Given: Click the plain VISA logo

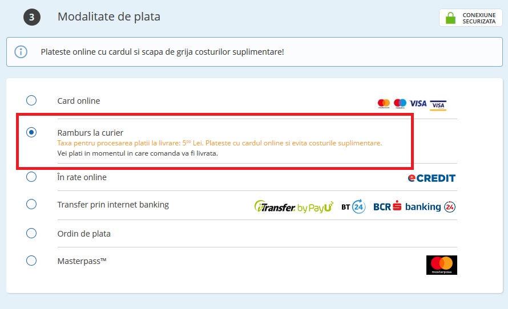Looking at the screenshot, I should click(x=418, y=104).
